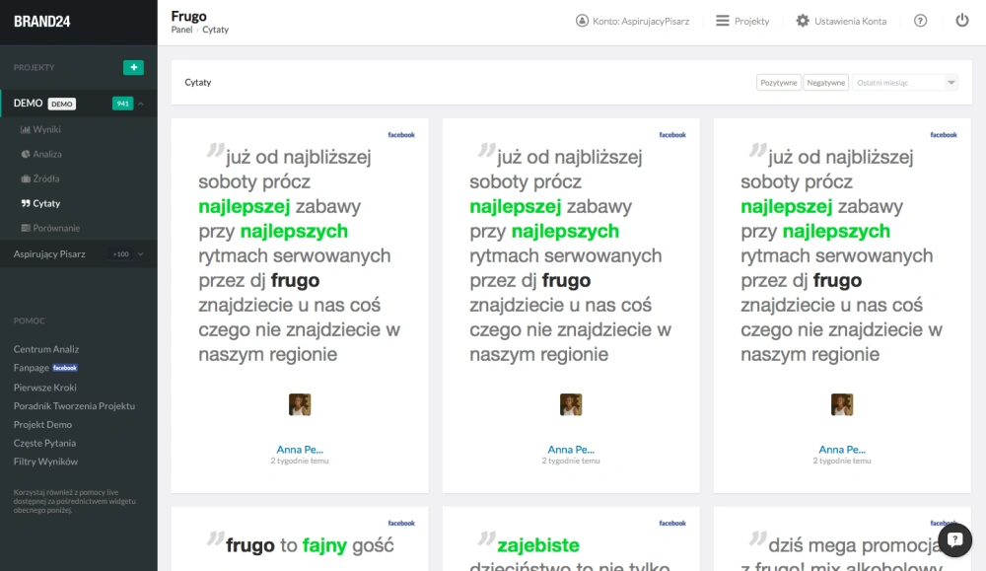Open the Centrum Analiz help link
986x571 pixels.
coord(46,349)
